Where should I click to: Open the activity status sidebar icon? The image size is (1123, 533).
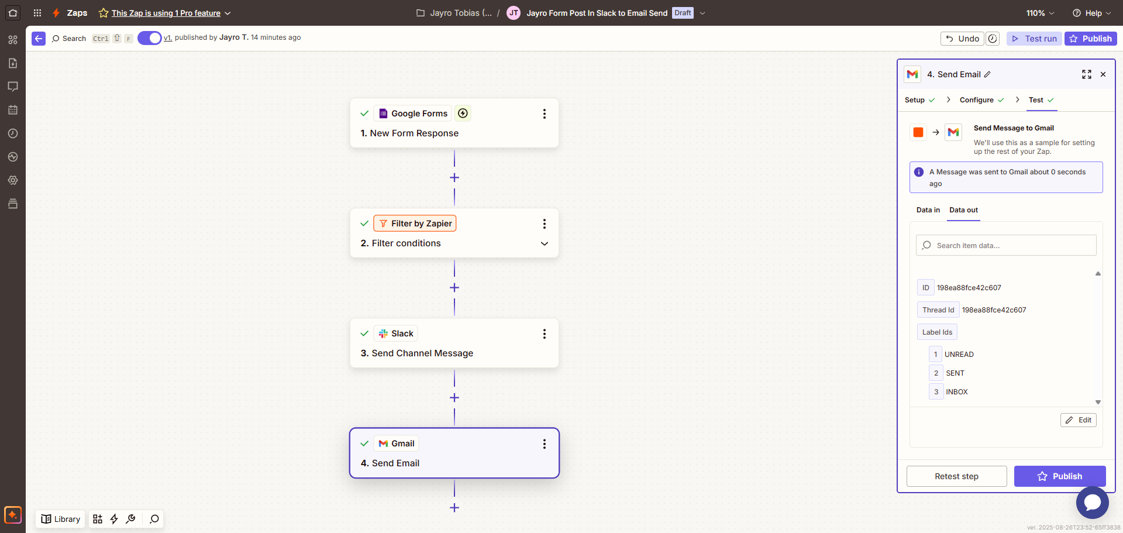(13, 157)
